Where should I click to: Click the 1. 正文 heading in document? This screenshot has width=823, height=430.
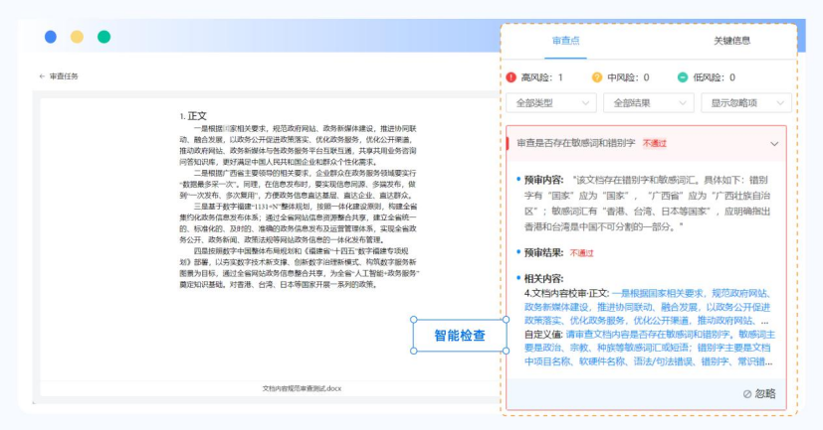coord(193,116)
